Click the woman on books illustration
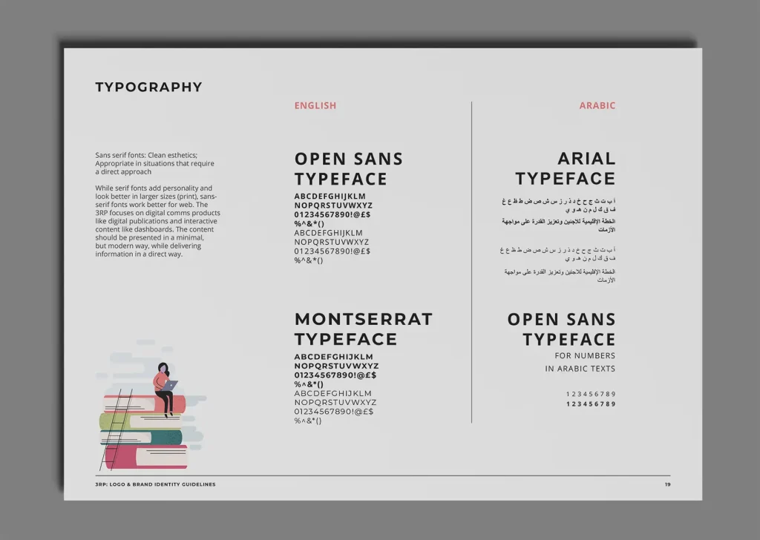Viewport: 760px width, 540px height. (x=151, y=405)
